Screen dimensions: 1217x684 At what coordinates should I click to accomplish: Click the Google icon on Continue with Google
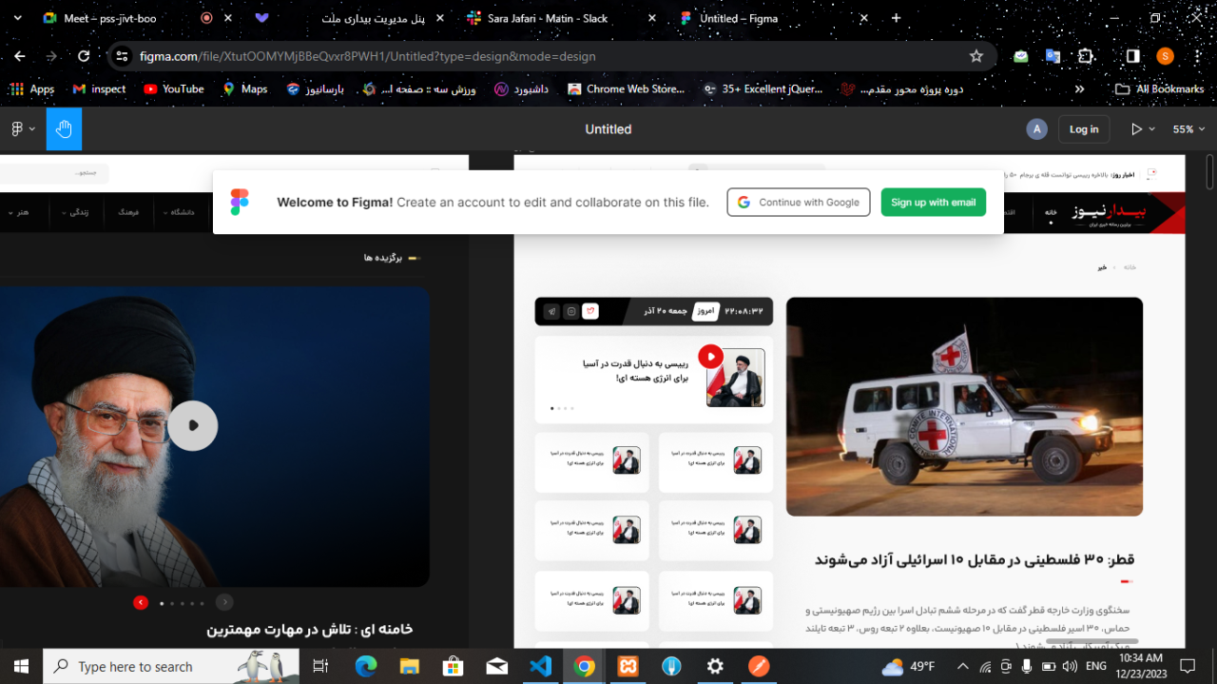click(743, 202)
